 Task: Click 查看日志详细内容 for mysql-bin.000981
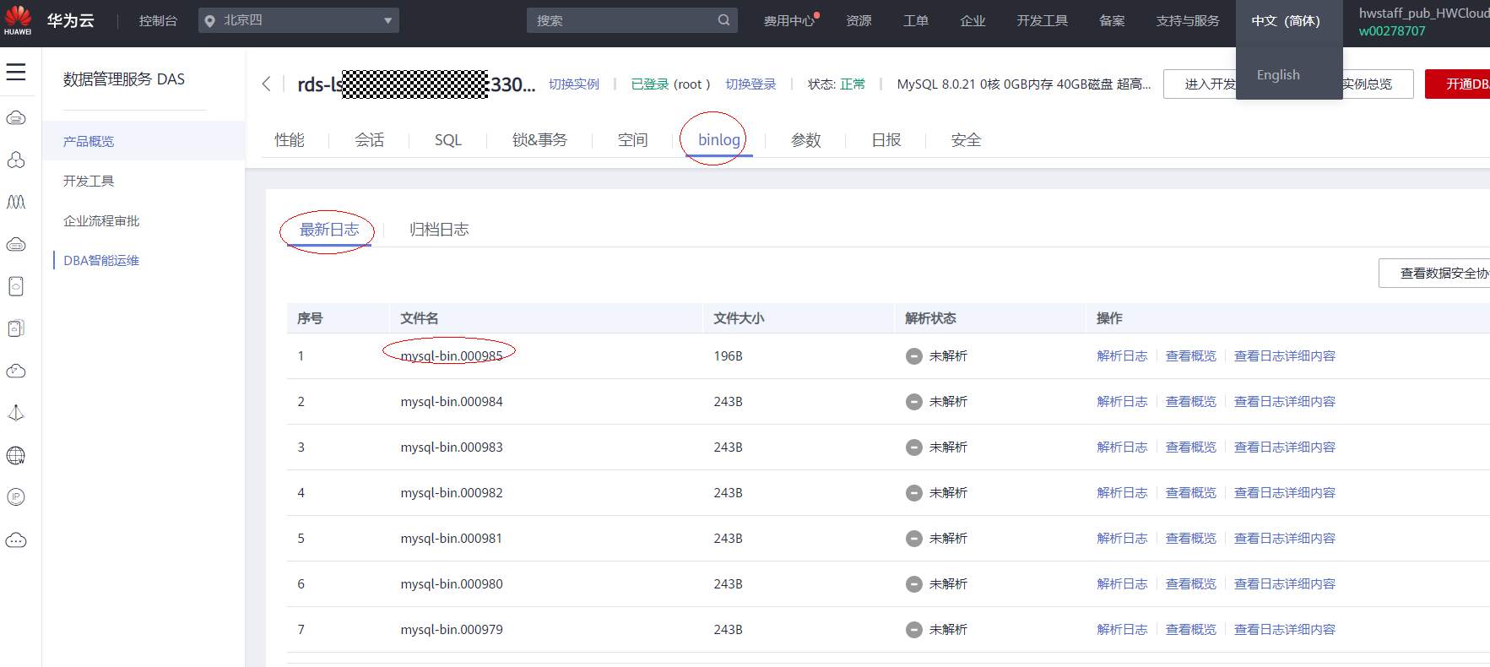coord(1284,539)
